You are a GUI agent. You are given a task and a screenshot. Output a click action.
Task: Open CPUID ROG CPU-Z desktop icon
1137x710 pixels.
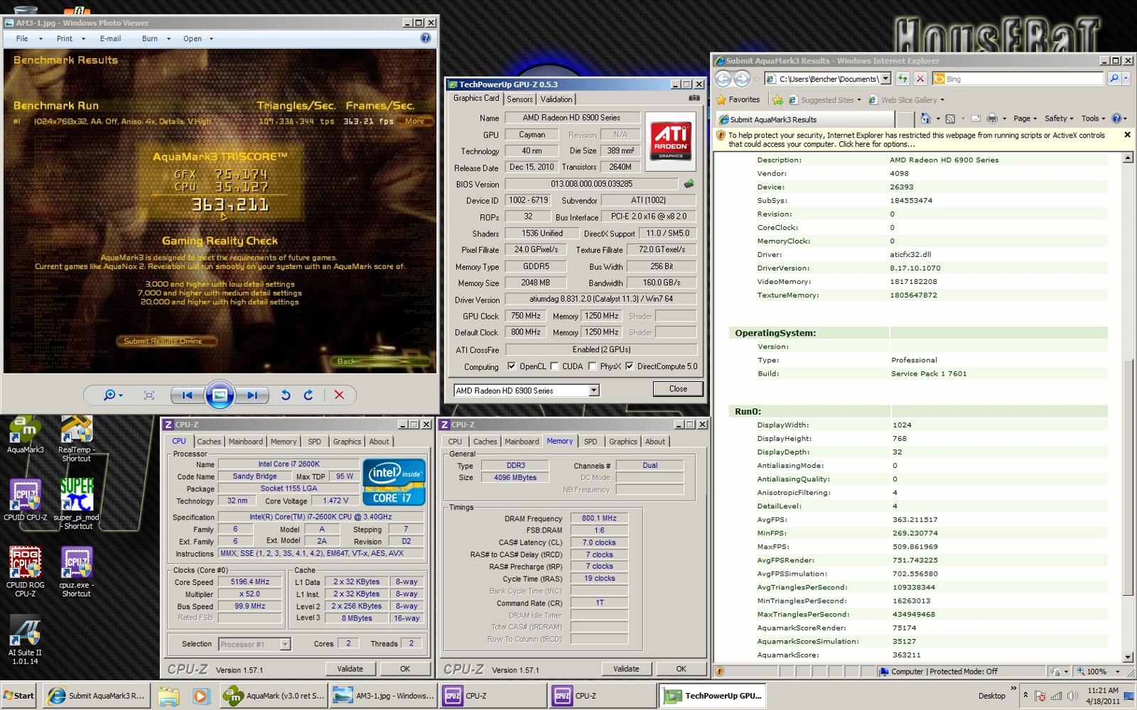25,572
